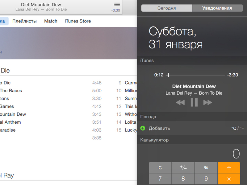247x185 pixels.
Task: Select track 14 Lolita
Action: tap(127, 122)
